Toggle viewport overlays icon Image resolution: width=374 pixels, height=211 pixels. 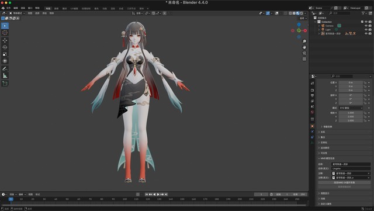276,13
